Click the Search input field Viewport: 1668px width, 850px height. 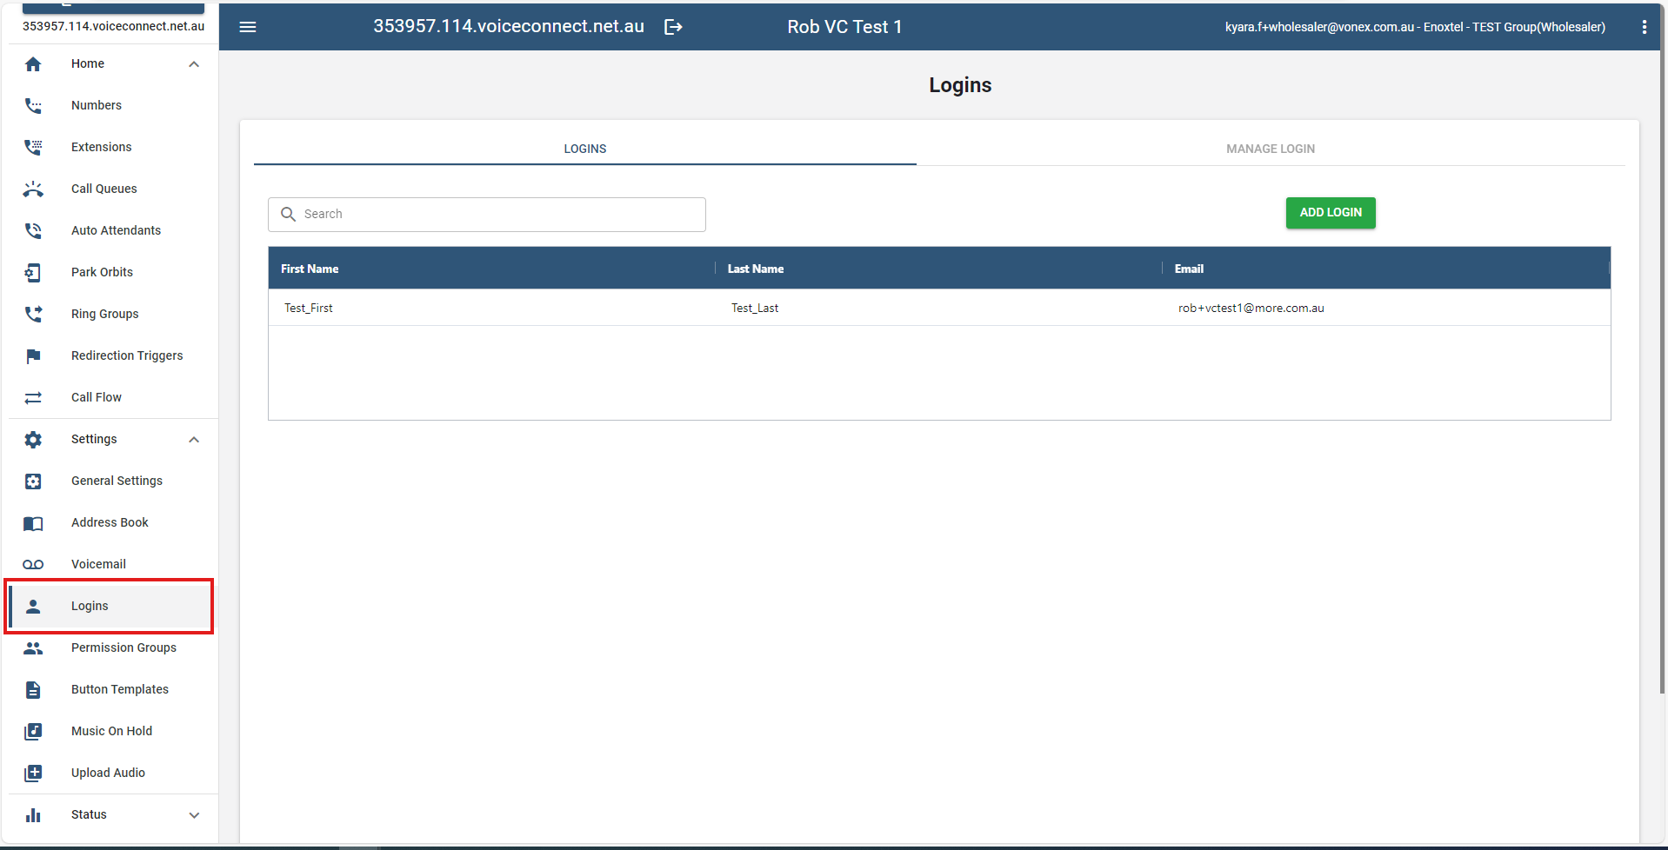point(500,215)
